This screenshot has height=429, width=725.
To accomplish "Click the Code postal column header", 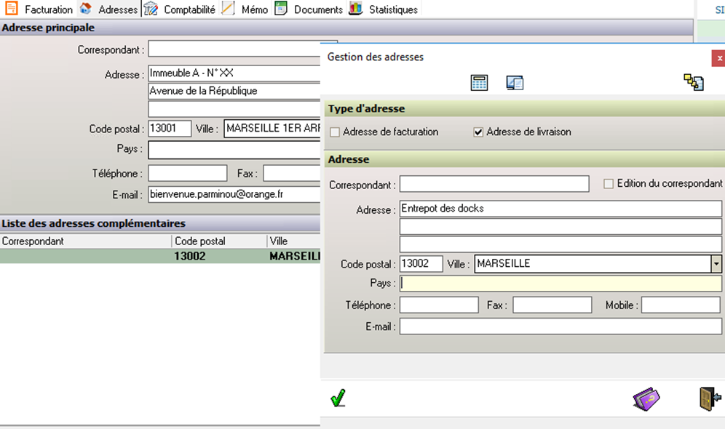I will point(219,241).
